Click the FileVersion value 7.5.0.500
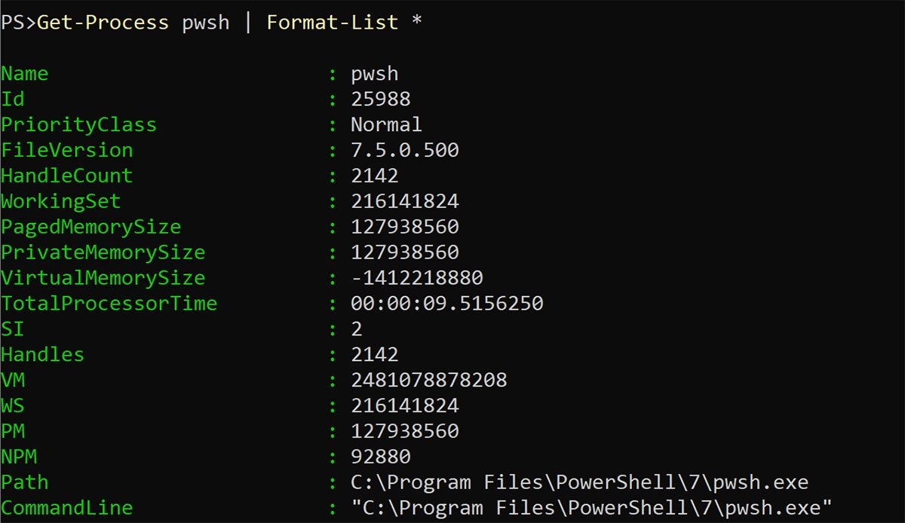The height and width of the screenshot is (523, 905). click(404, 150)
